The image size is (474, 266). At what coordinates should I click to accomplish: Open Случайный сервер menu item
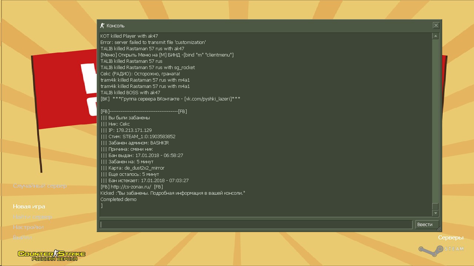click(x=40, y=186)
